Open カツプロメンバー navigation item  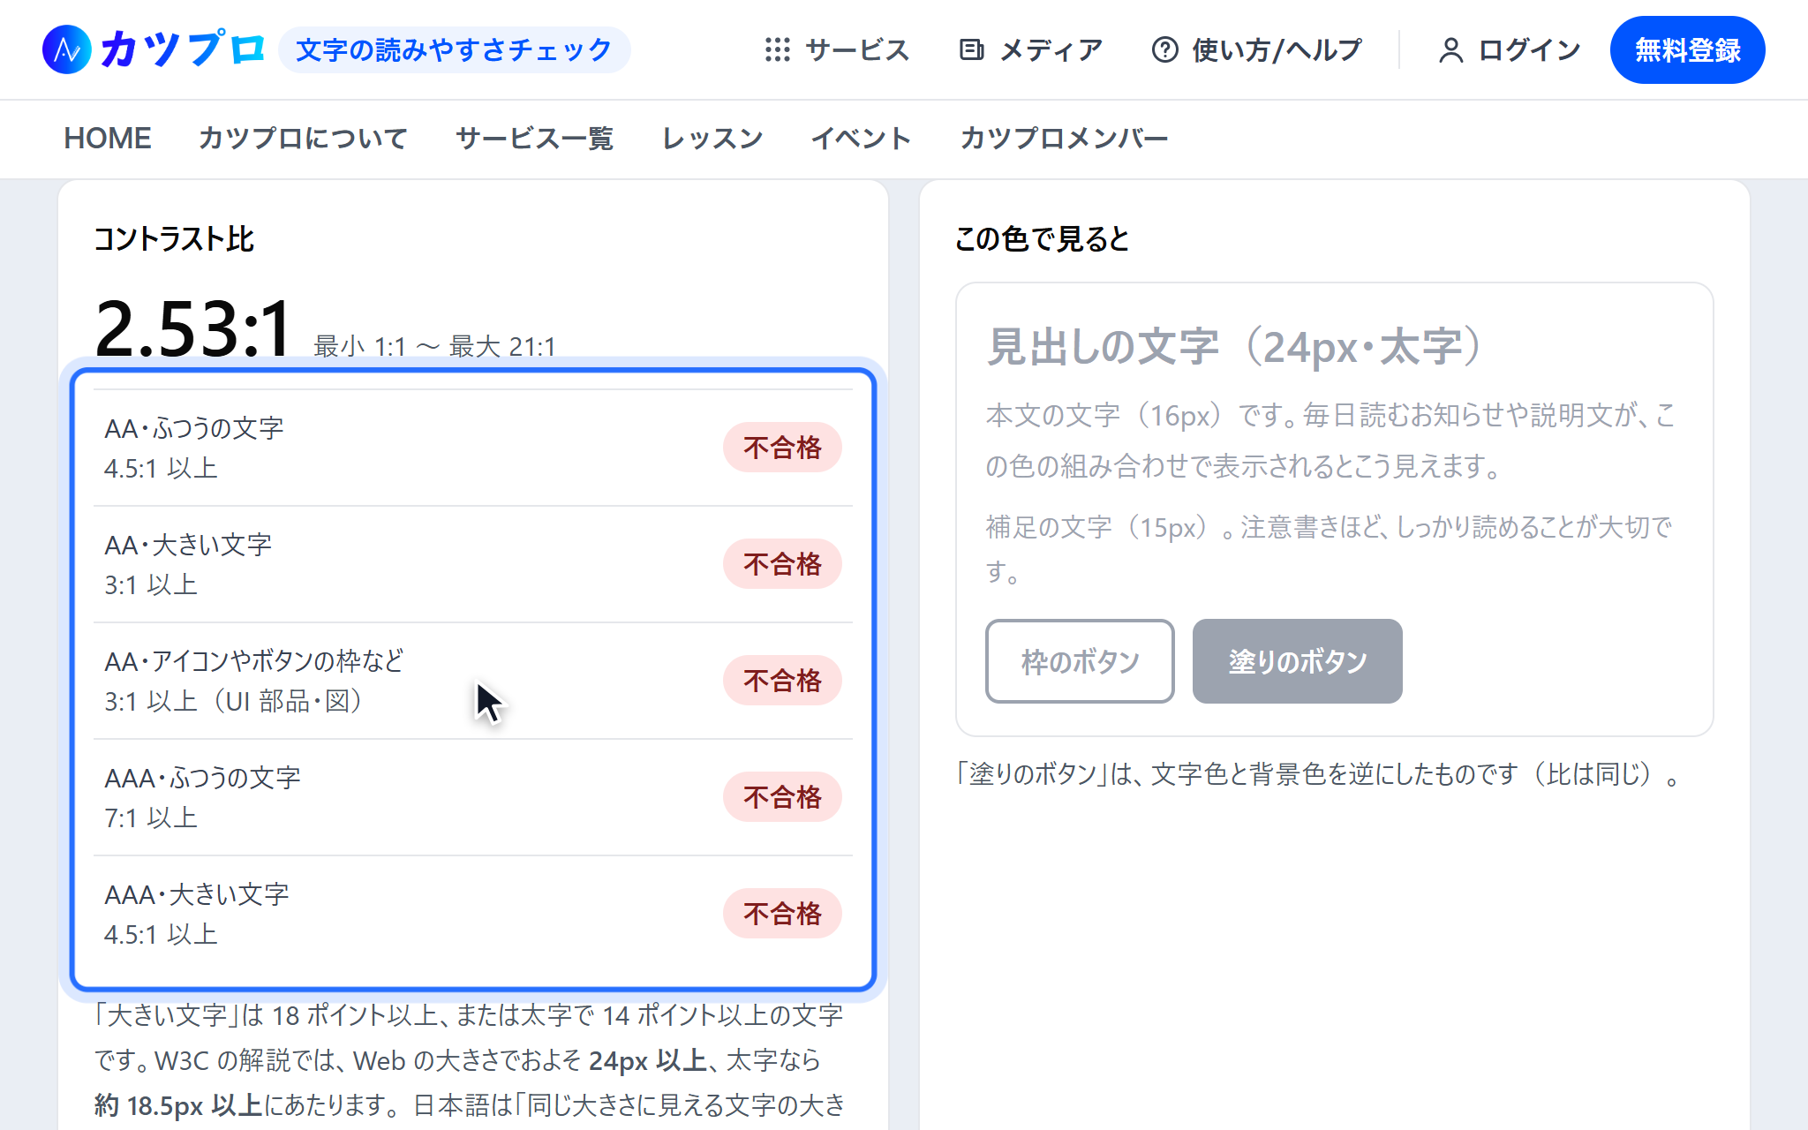click(x=1064, y=138)
